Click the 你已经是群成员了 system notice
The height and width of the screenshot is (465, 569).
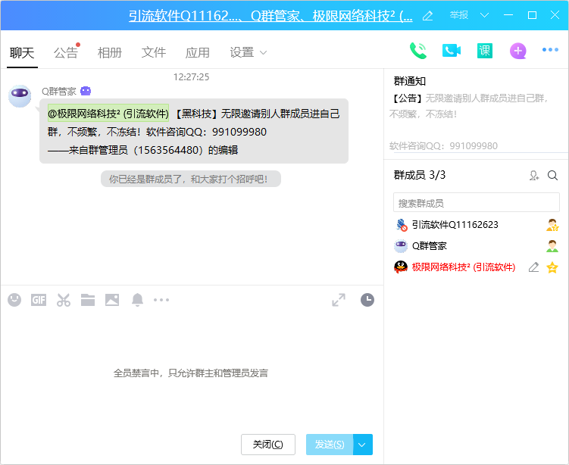click(190, 179)
